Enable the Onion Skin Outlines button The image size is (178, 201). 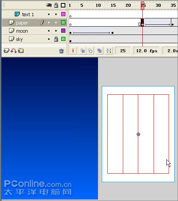90,51
